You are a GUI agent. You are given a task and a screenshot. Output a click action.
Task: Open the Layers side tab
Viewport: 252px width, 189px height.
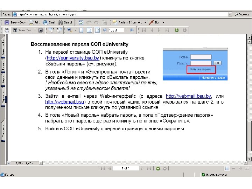point(3,66)
